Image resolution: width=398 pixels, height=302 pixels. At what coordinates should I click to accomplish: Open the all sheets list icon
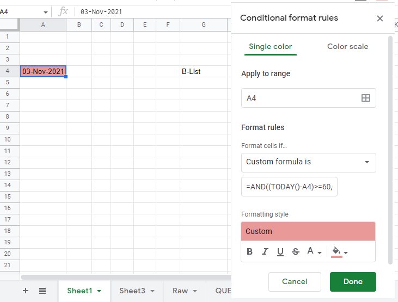42,291
